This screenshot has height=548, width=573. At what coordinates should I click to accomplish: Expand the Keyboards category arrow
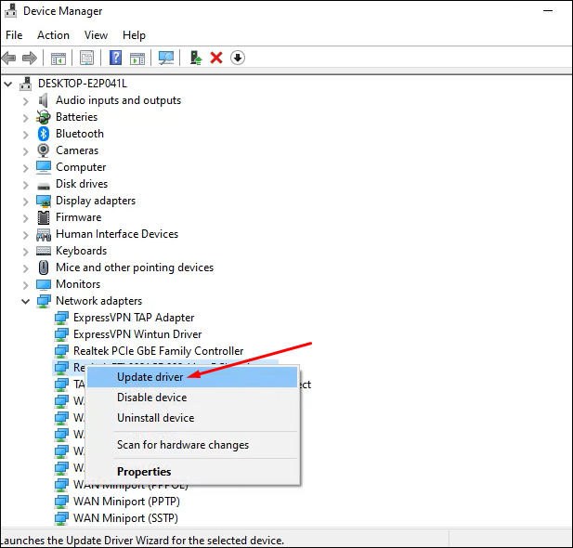click(x=26, y=252)
